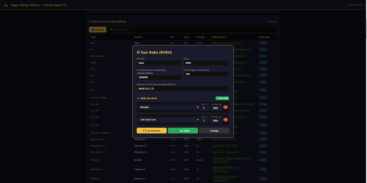Focus the Dame input with 9000

pyautogui.click(x=206, y=63)
